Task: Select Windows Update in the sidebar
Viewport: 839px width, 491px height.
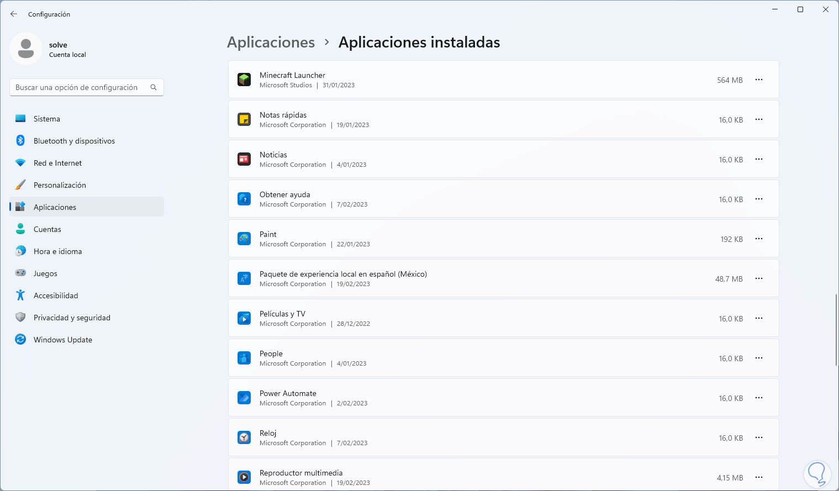Action: (62, 340)
